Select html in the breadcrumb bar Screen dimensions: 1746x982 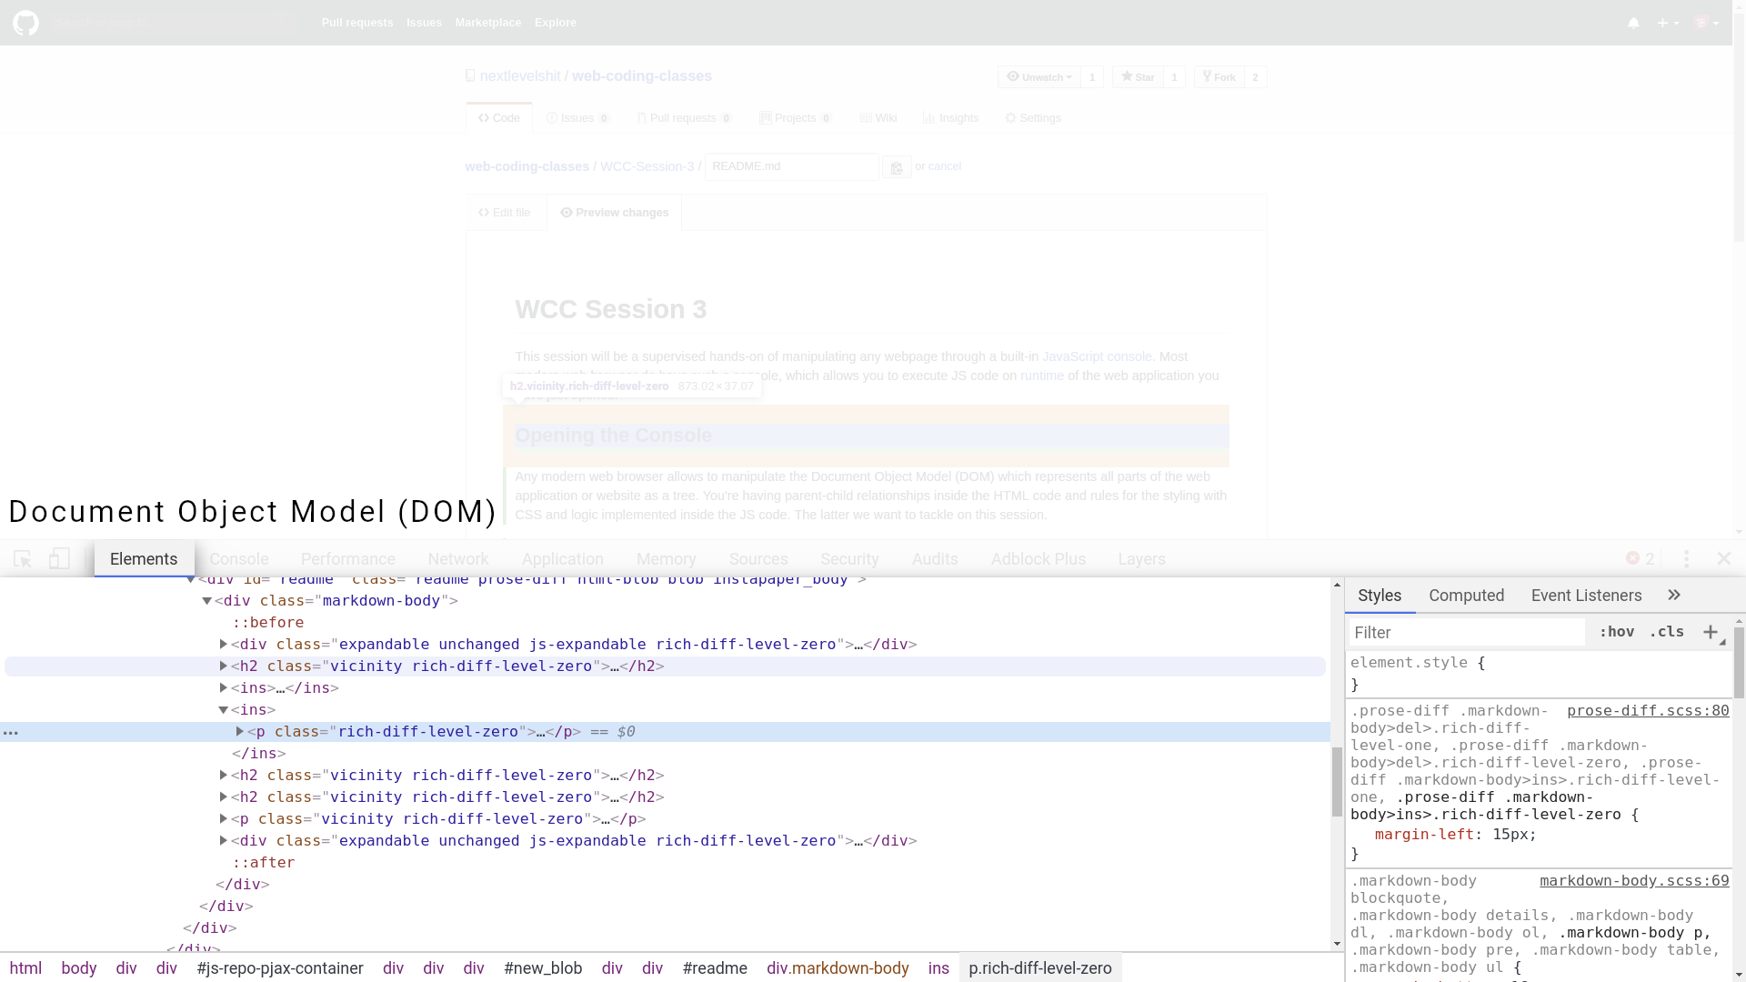pyautogui.click(x=25, y=968)
